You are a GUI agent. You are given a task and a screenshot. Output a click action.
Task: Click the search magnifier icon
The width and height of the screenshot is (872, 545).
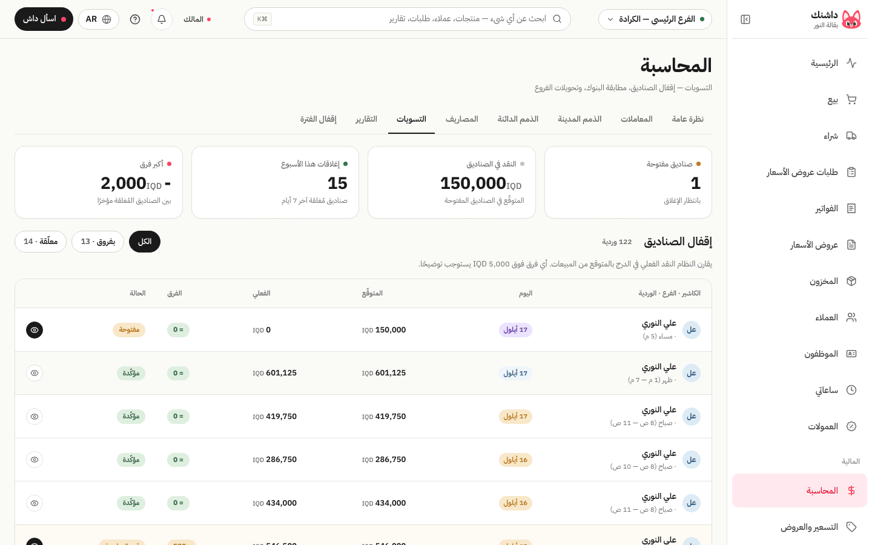point(557,19)
